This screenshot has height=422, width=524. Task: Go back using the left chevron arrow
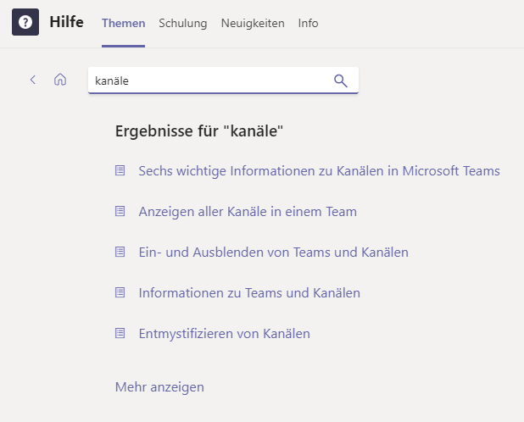pos(33,80)
